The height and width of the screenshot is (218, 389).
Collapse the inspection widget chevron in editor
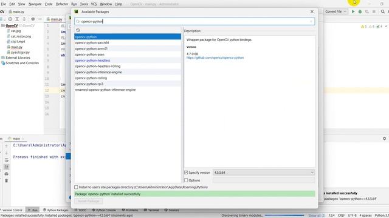386,27
